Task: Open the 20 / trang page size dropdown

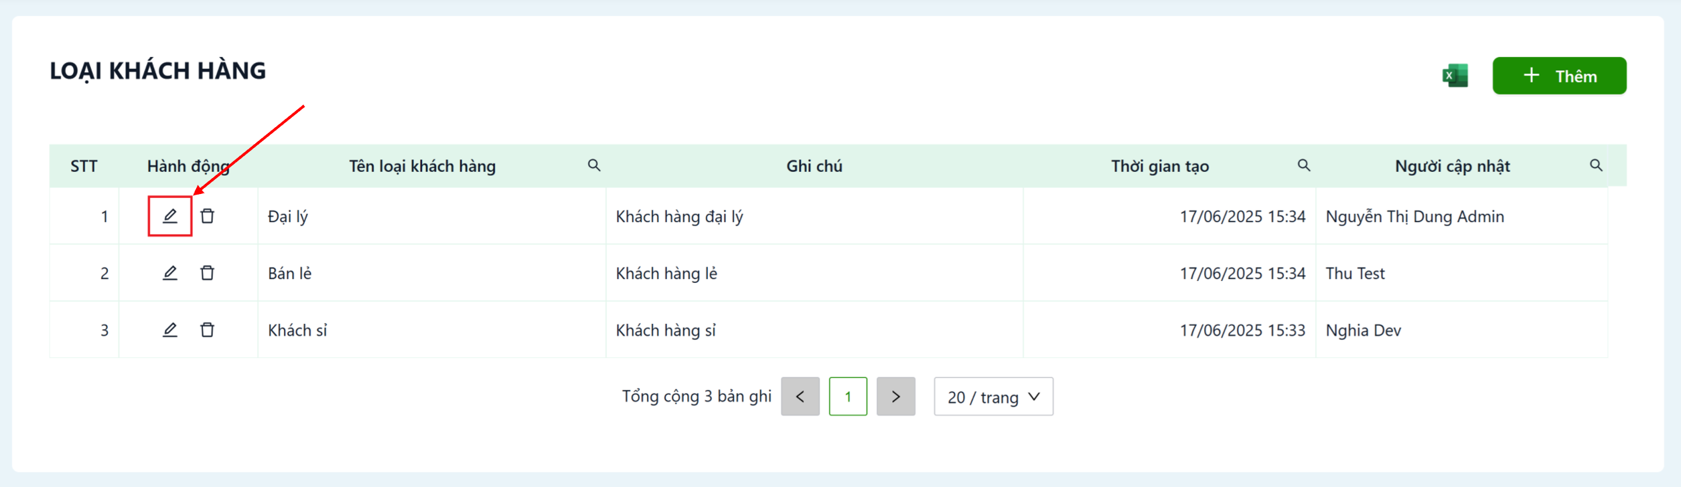Action: [994, 397]
